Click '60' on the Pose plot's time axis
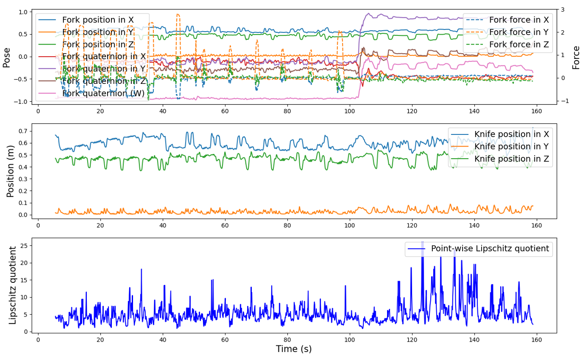 pos(225,111)
